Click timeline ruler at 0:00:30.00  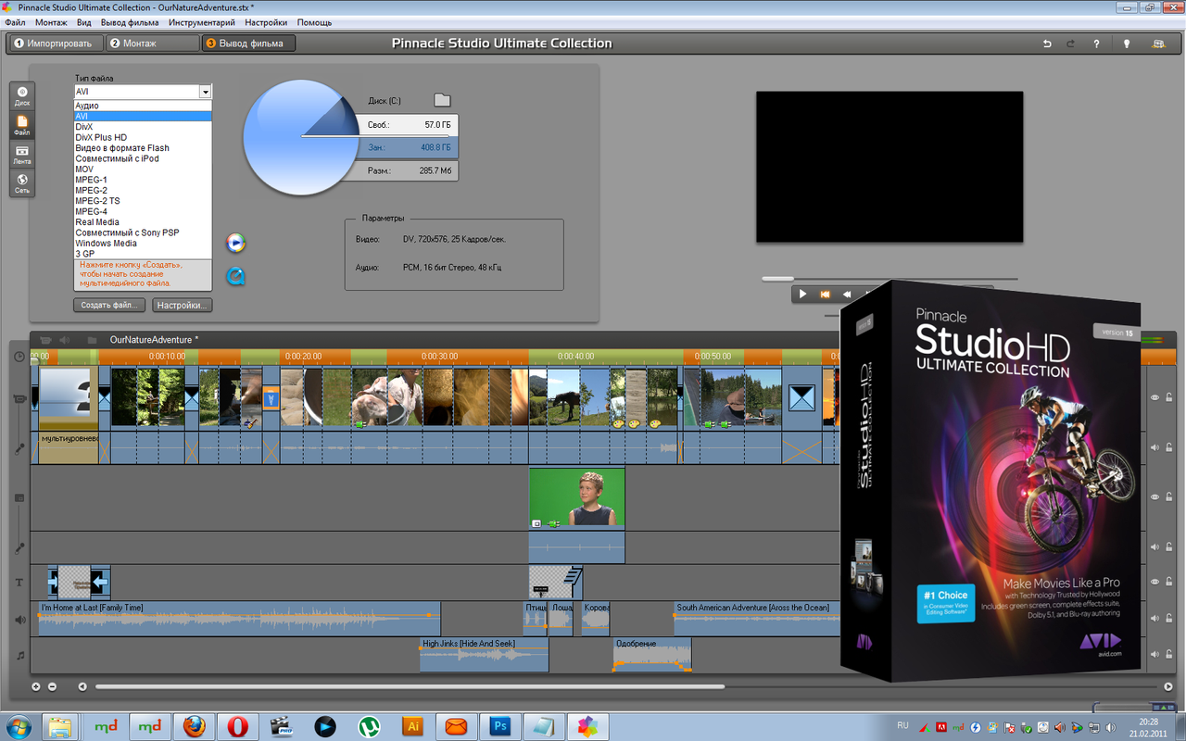tap(439, 357)
